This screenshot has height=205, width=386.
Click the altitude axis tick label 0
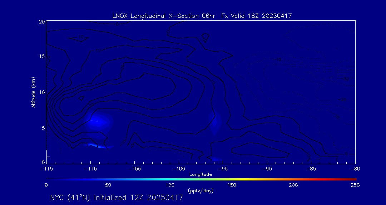click(43, 162)
